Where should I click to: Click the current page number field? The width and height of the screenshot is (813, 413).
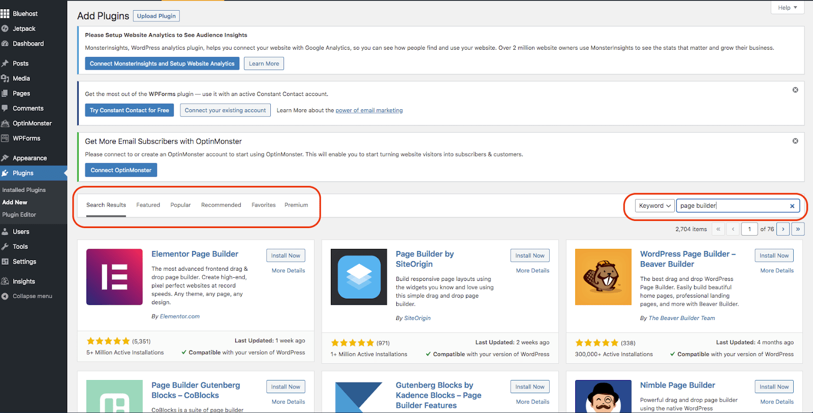749,229
